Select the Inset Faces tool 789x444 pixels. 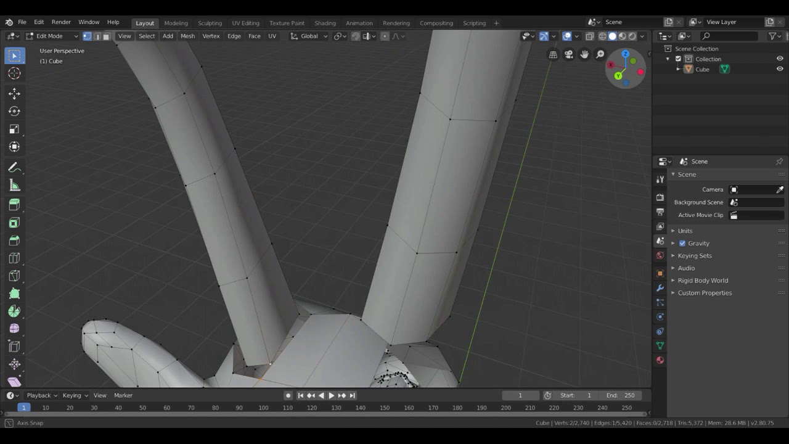click(x=14, y=222)
